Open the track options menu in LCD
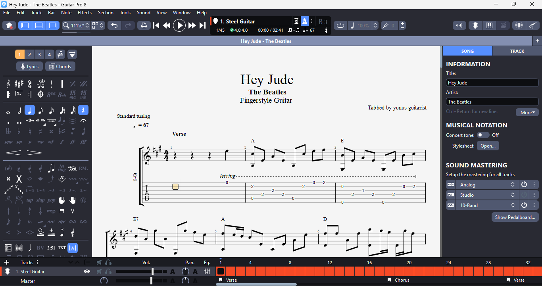Image resolution: width=542 pixels, height=286 pixels. coord(312,21)
